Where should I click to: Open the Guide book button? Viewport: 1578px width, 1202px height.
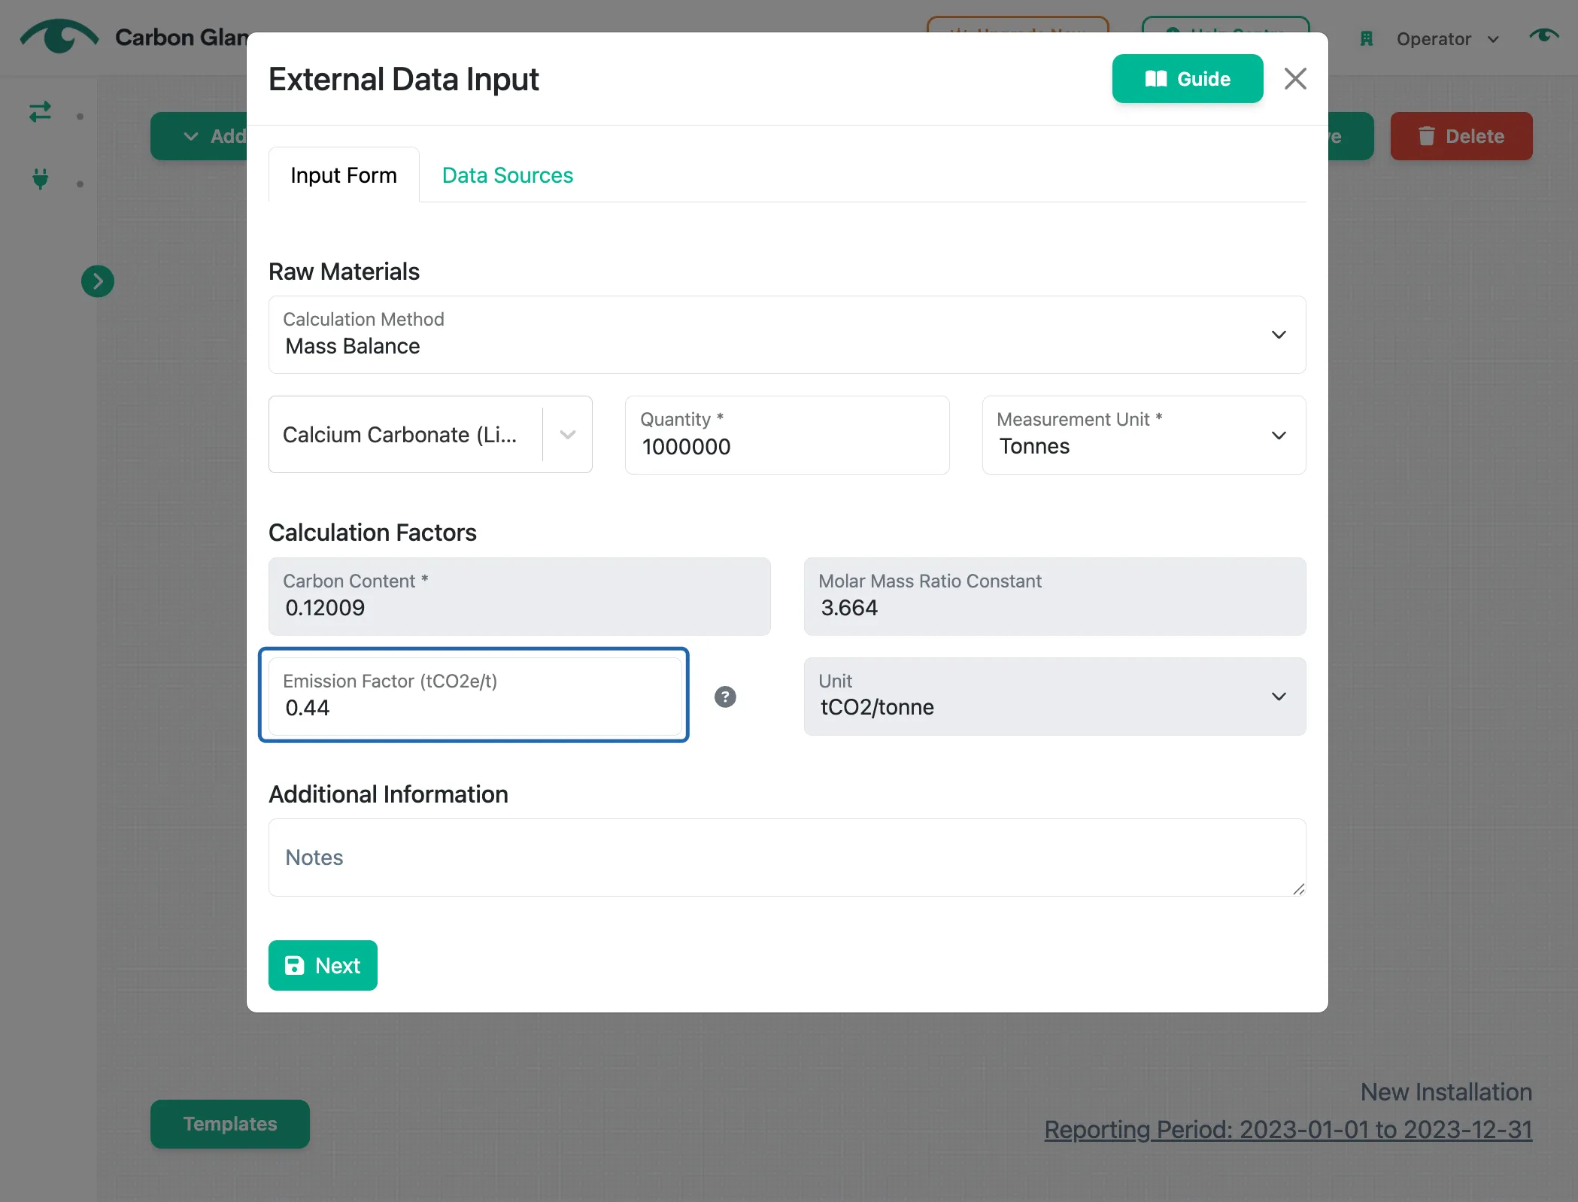click(1187, 79)
